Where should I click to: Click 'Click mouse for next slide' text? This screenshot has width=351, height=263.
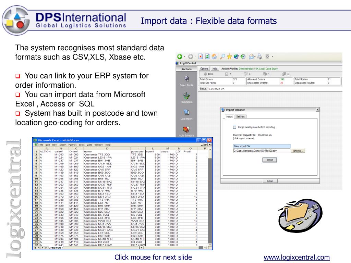tap(153, 258)
